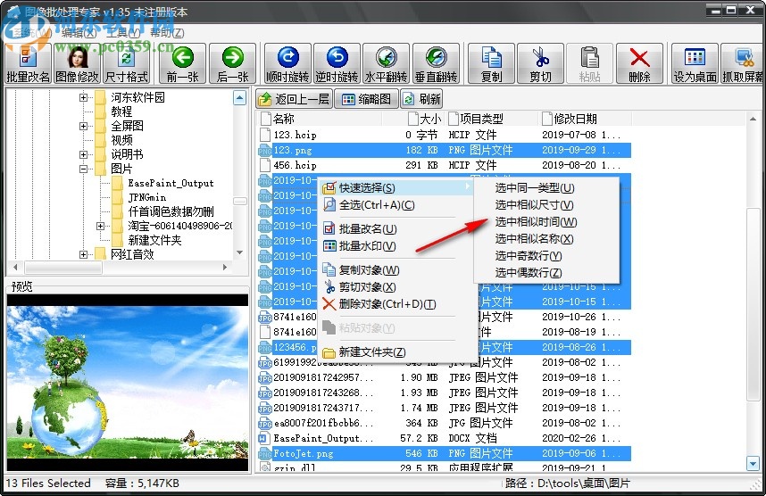Choose 剪切对象(X) in context menu
This screenshot has height=496, width=766.
pos(397,287)
